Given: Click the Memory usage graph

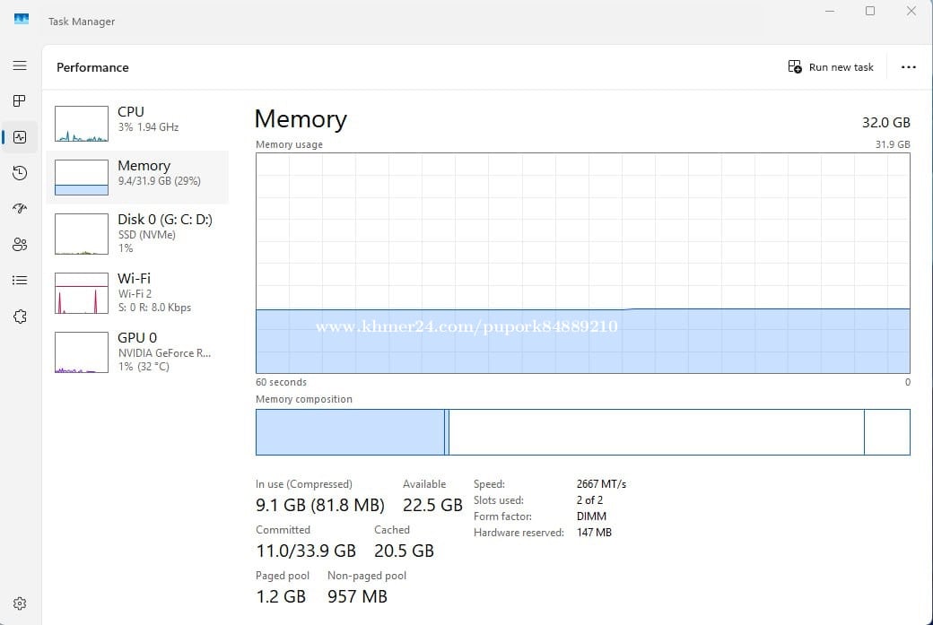Looking at the screenshot, I should coord(582,262).
